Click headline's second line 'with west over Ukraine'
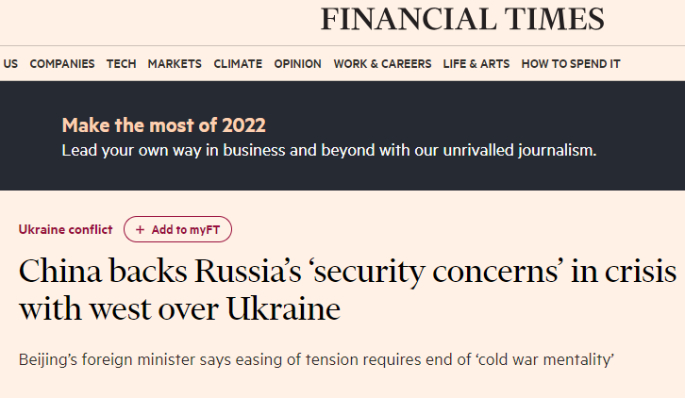This screenshot has width=685, height=398. pyautogui.click(x=179, y=309)
